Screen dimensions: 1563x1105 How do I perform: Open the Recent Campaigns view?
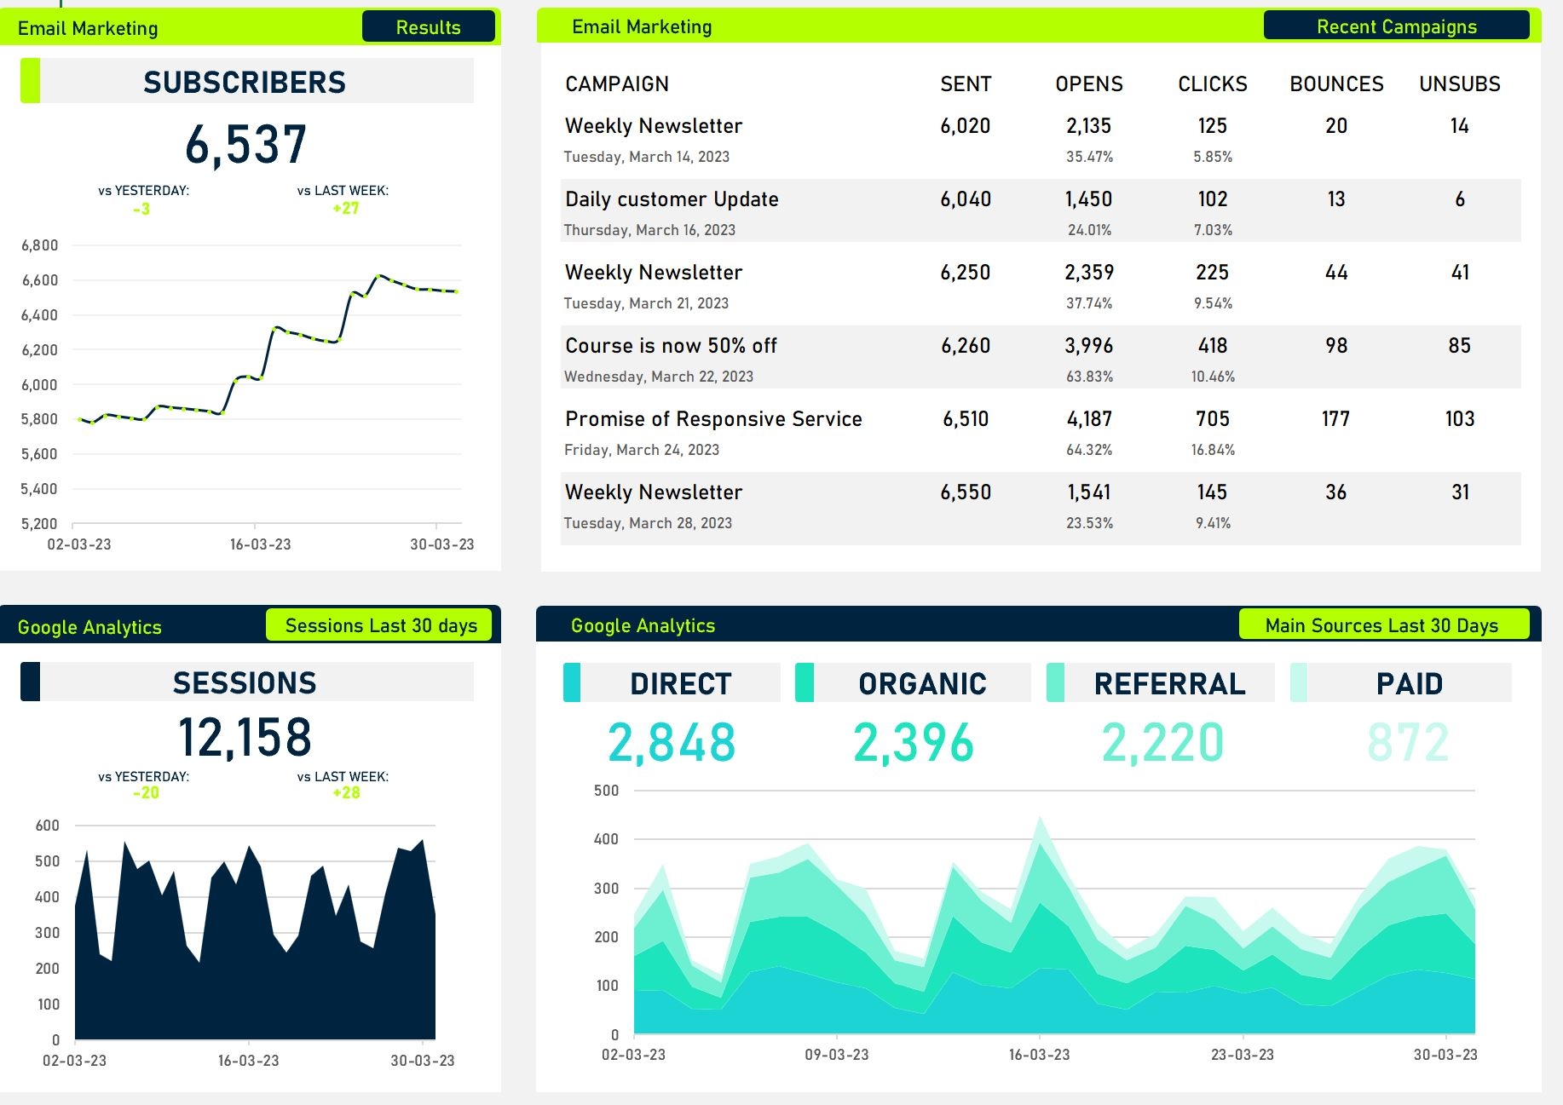1398,26
